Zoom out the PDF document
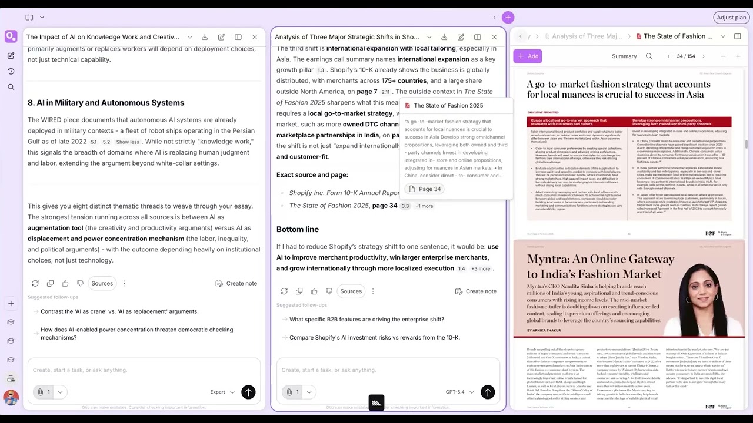 point(722,56)
